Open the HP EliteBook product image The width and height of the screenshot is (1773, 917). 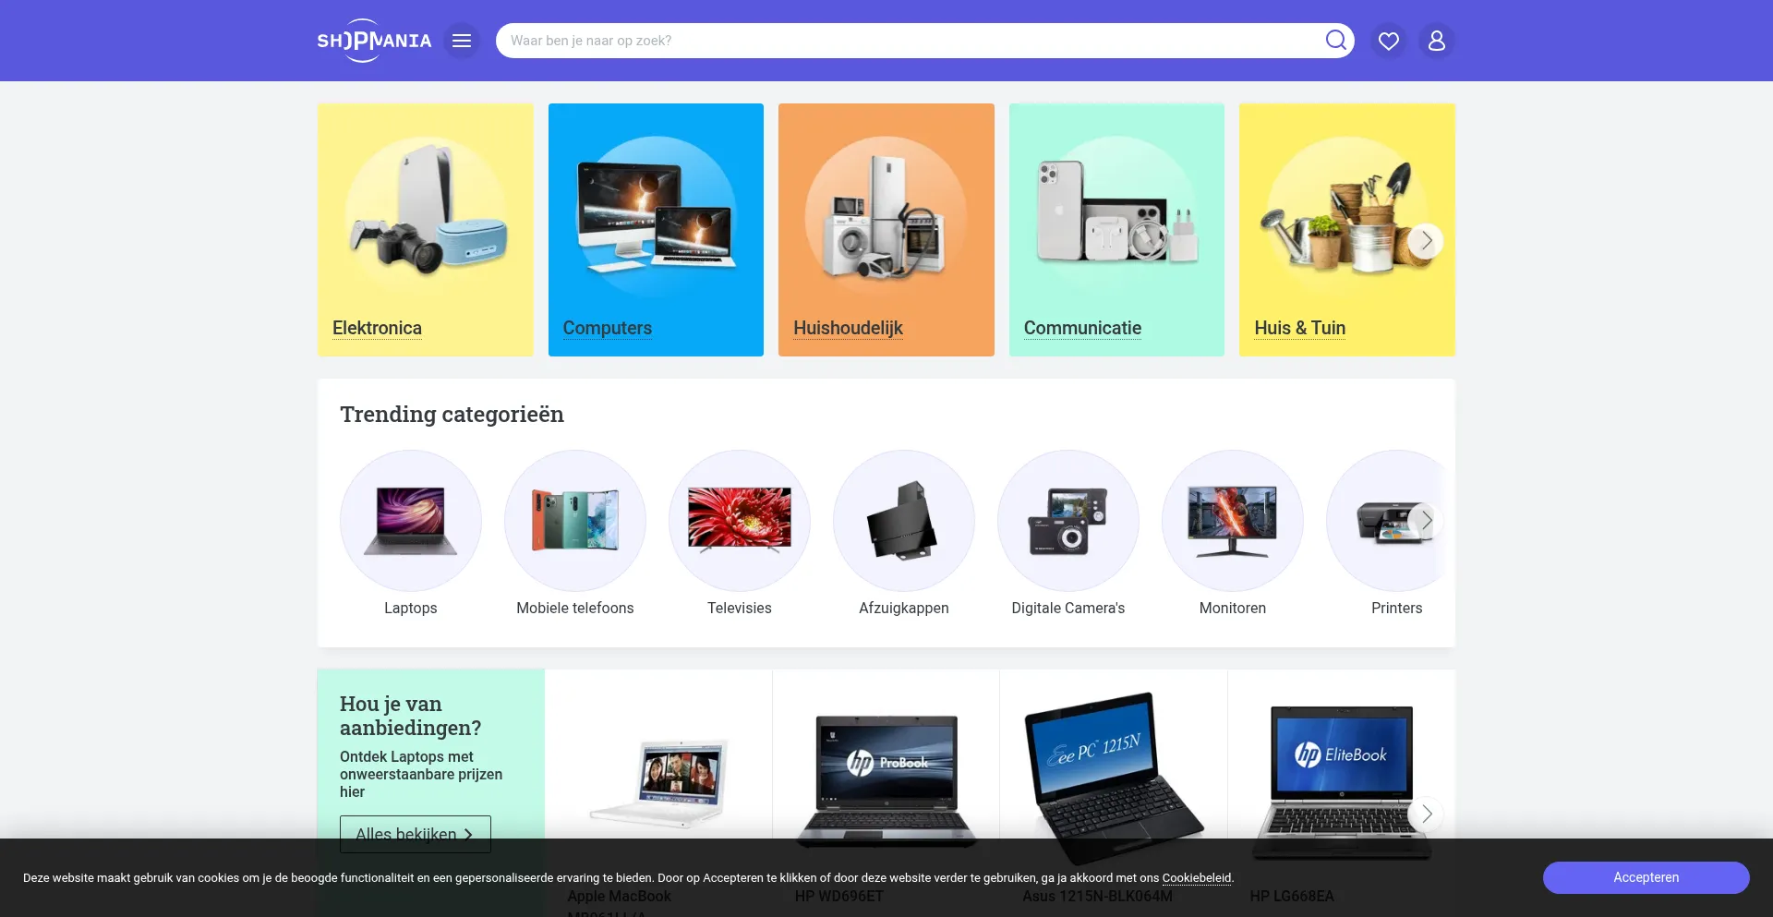[x=1341, y=783]
